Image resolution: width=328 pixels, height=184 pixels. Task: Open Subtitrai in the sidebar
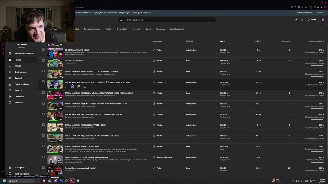click(x=22, y=78)
